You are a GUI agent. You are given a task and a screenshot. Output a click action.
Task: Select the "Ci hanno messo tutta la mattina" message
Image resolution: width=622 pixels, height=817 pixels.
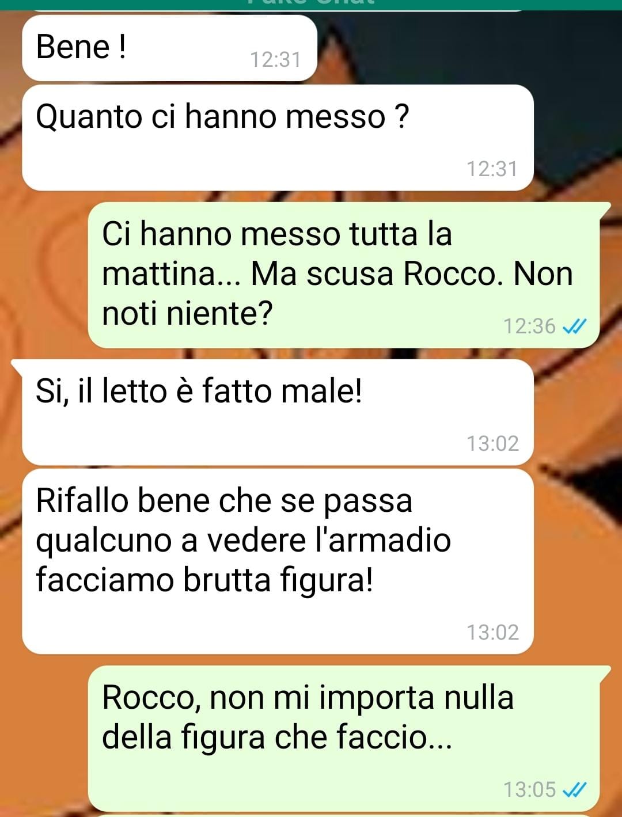click(344, 275)
